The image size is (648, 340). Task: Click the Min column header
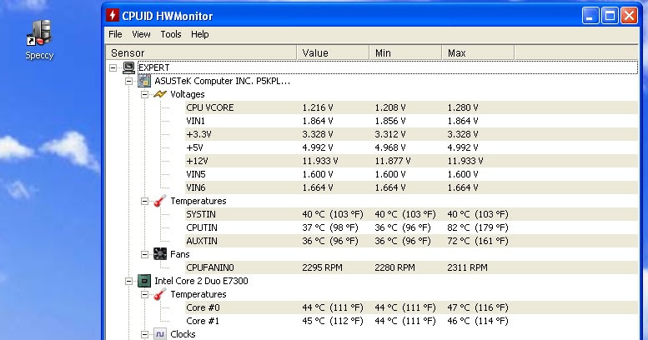point(405,52)
